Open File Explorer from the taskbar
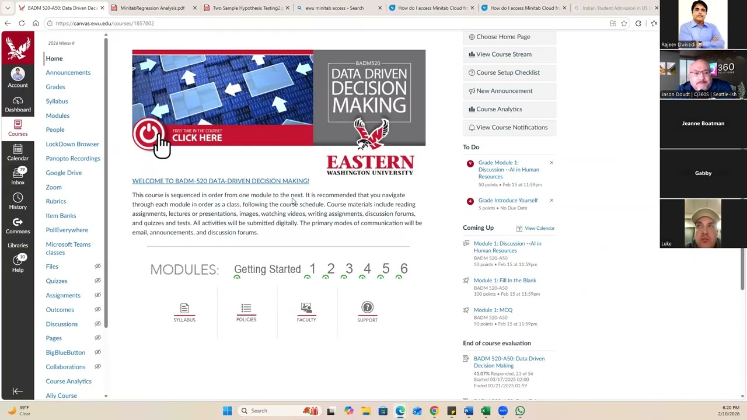Image resolution: width=747 pixels, height=420 pixels. (366, 411)
